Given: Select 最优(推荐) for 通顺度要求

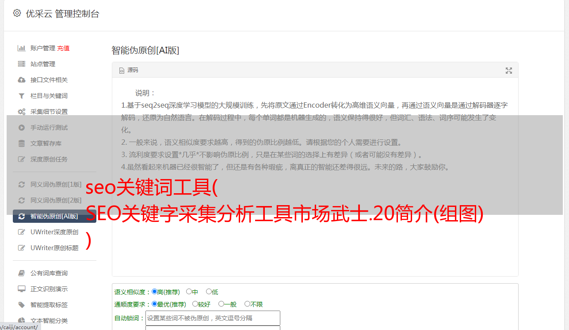Looking at the screenshot, I should coord(154,304).
